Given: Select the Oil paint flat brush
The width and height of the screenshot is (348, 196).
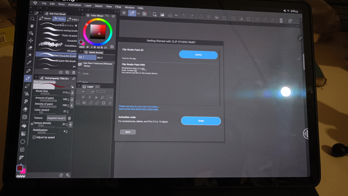Looking at the screenshot, I should (x=56, y=61).
